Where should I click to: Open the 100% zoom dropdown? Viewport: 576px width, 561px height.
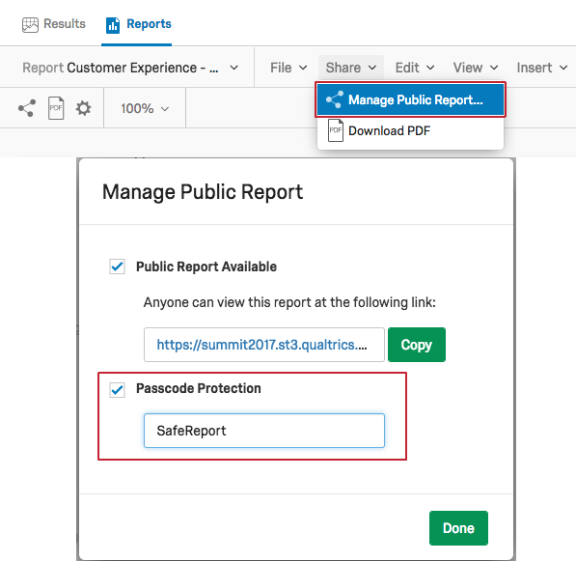(145, 108)
